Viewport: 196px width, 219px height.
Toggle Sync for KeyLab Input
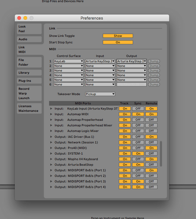coord(138,109)
